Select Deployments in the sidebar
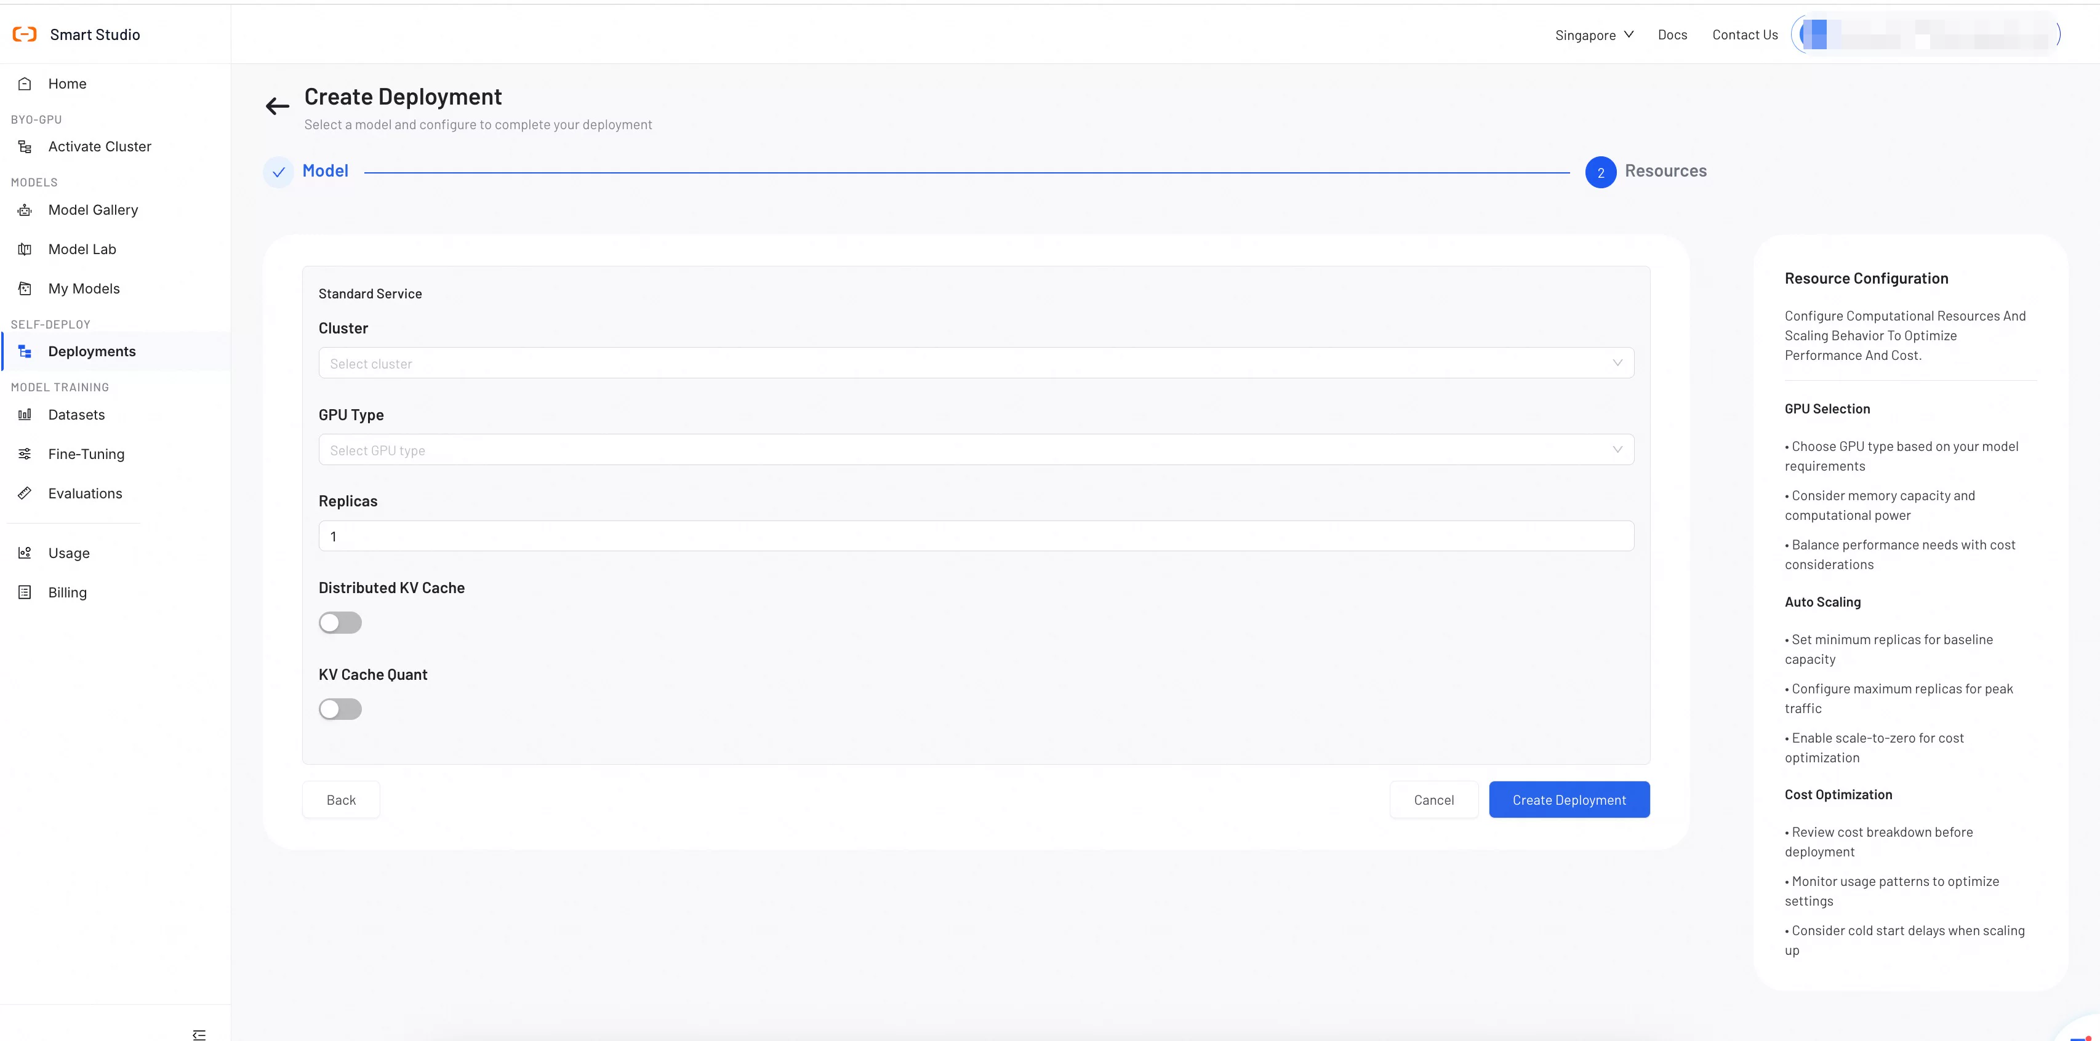Viewport: 2100px width, 1041px height. [116, 351]
